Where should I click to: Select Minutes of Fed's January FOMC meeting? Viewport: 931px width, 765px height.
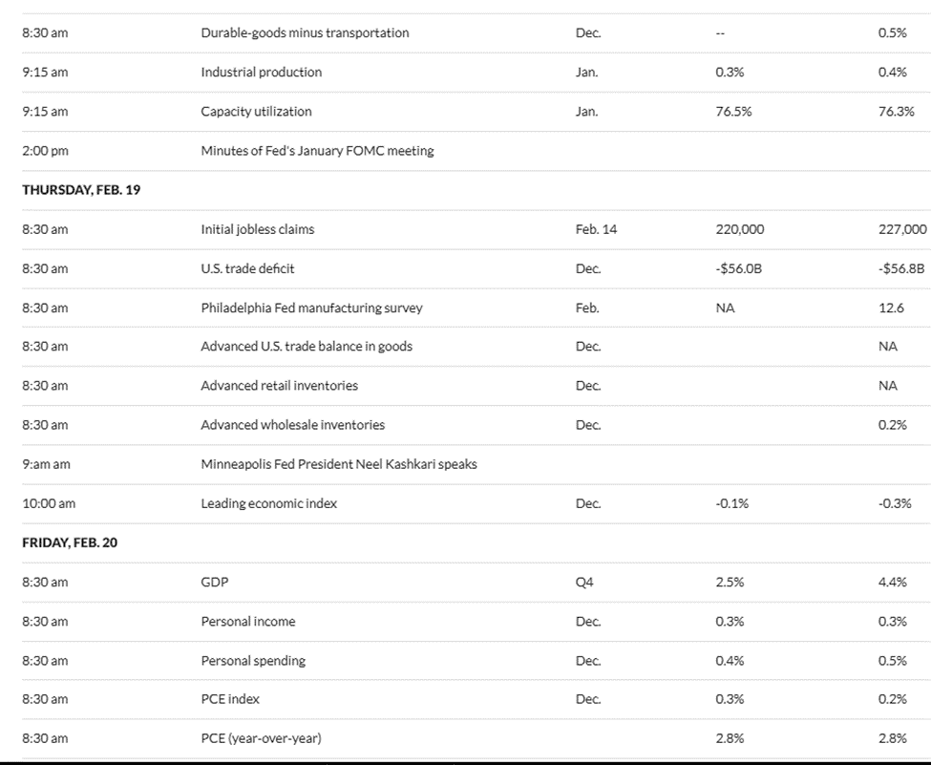pos(317,151)
